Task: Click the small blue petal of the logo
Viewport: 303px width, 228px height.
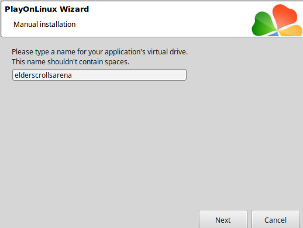Action: tap(273, 34)
